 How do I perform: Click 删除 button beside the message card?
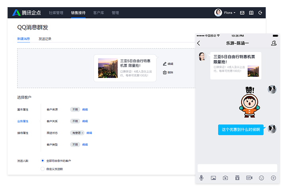point(168,72)
